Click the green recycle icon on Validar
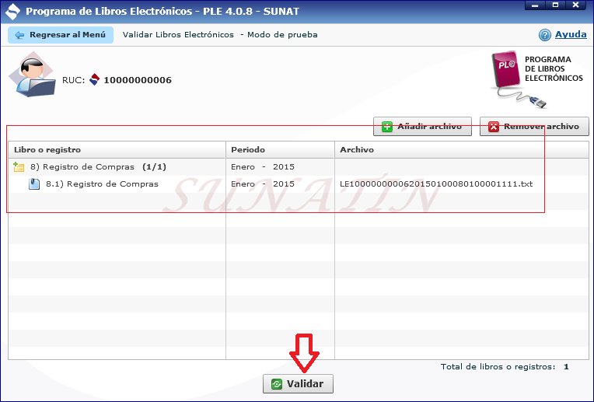The image size is (594, 402). click(x=277, y=384)
